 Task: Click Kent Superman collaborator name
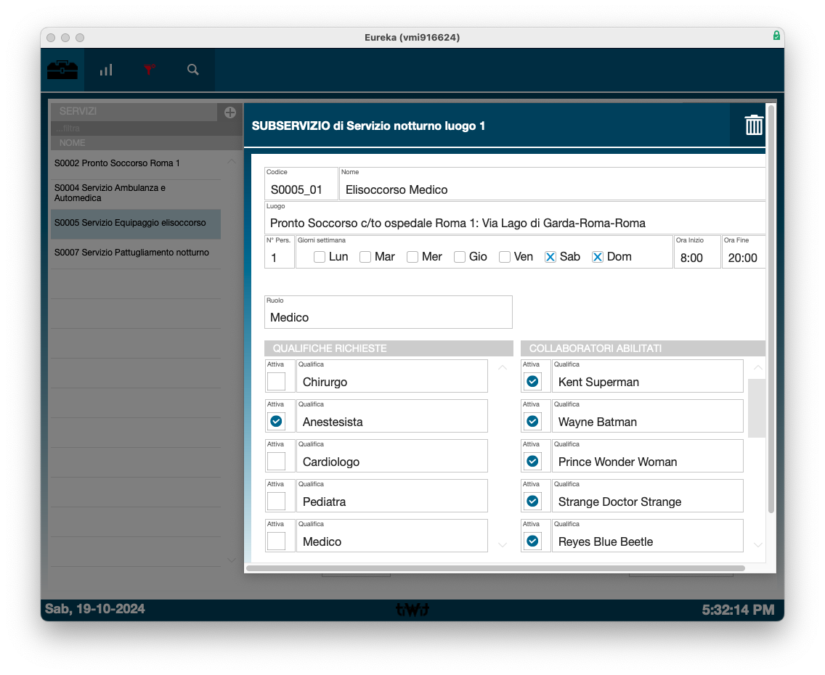[x=648, y=376]
